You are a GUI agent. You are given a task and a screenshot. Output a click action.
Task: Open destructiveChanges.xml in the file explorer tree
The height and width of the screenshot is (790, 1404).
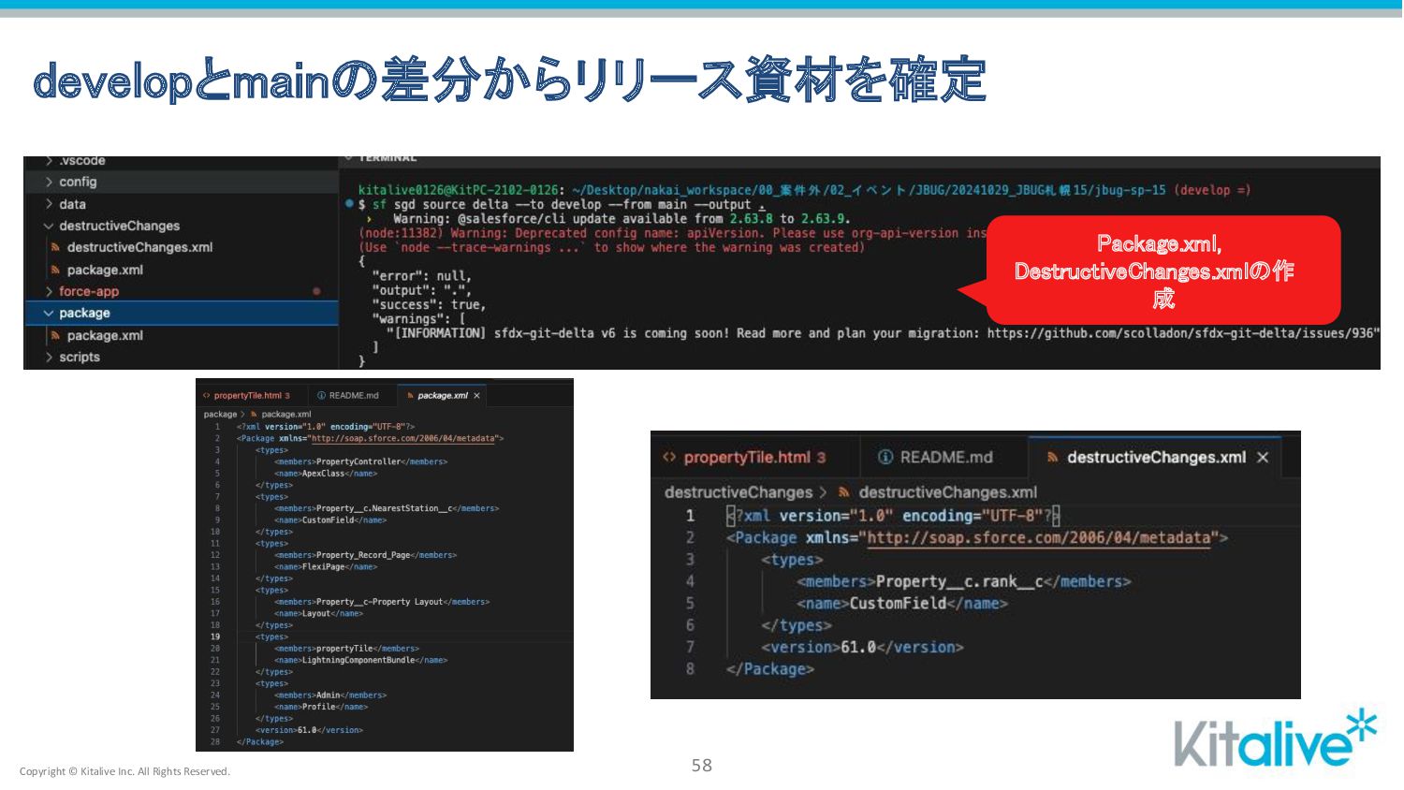point(139,247)
